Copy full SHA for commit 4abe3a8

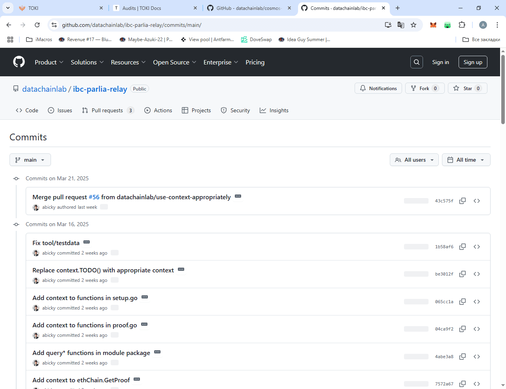coord(463,357)
